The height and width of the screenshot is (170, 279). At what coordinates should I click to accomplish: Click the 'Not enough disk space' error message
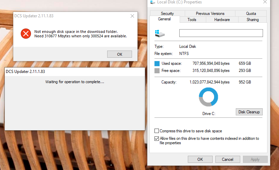click(76, 32)
